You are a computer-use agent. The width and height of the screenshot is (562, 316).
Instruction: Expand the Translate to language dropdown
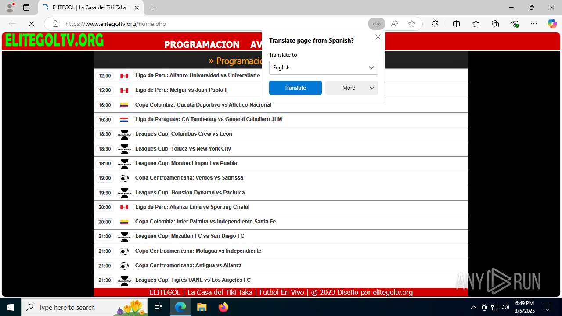click(x=324, y=68)
